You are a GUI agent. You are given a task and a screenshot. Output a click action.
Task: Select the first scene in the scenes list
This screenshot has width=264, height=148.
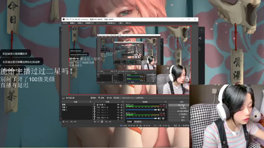pyautogui.click(x=77, y=105)
